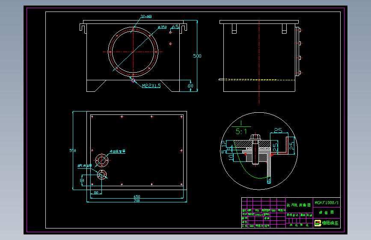Viewport: 371px width, 240px height.
Task: Select the ⌀350 diameter label
Action: point(162,27)
